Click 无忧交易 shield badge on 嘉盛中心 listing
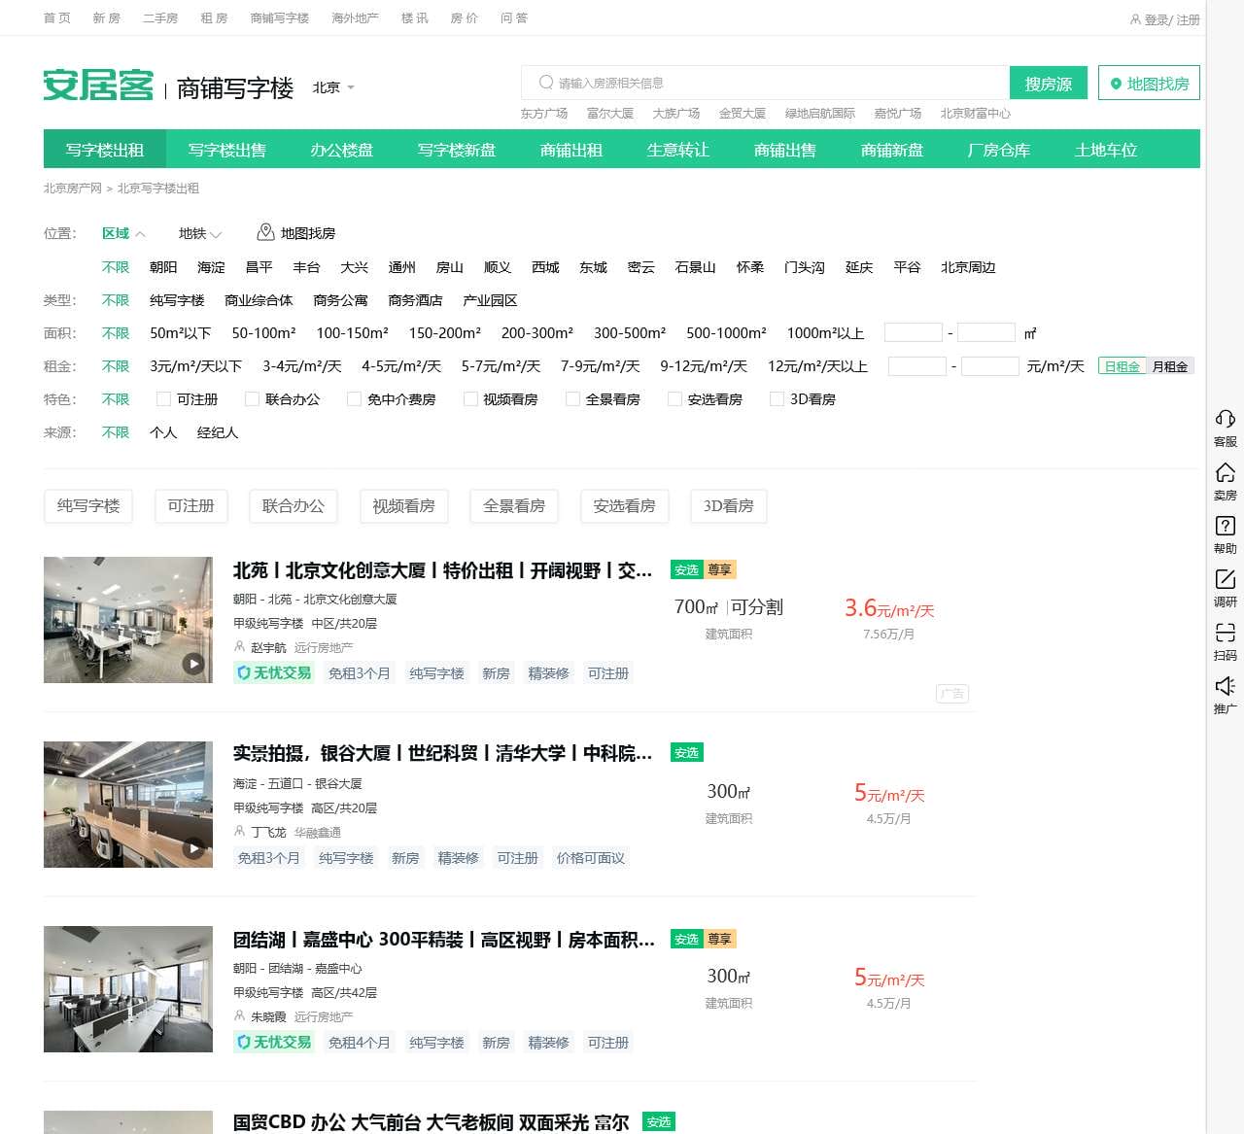 [274, 1042]
